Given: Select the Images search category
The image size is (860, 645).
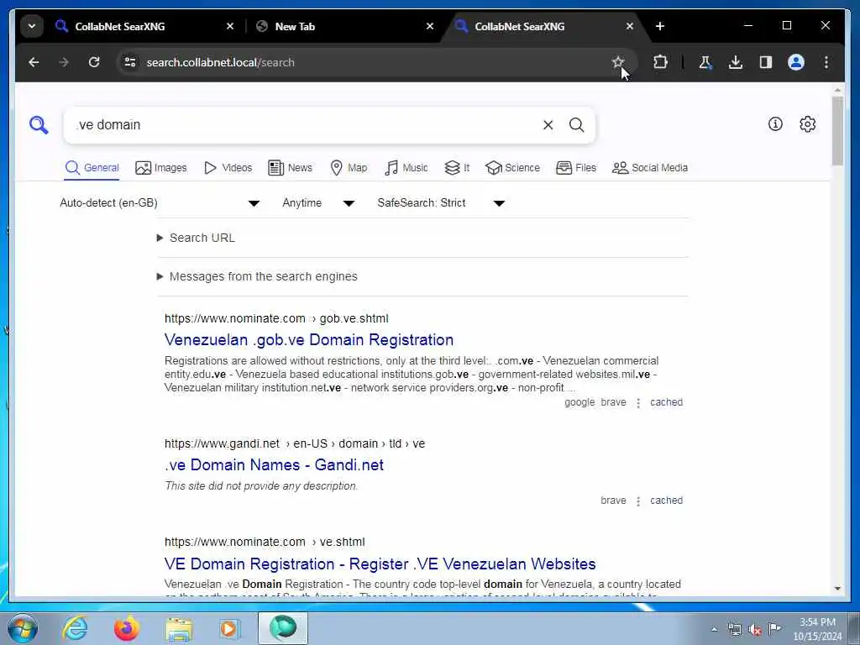Looking at the screenshot, I should [x=160, y=168].
